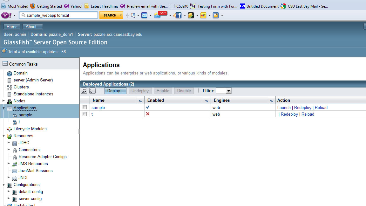The width and height of the screenshot is (366, 206).
Task: Open the Filter dropdown
Action: click(x=228, y=91)
